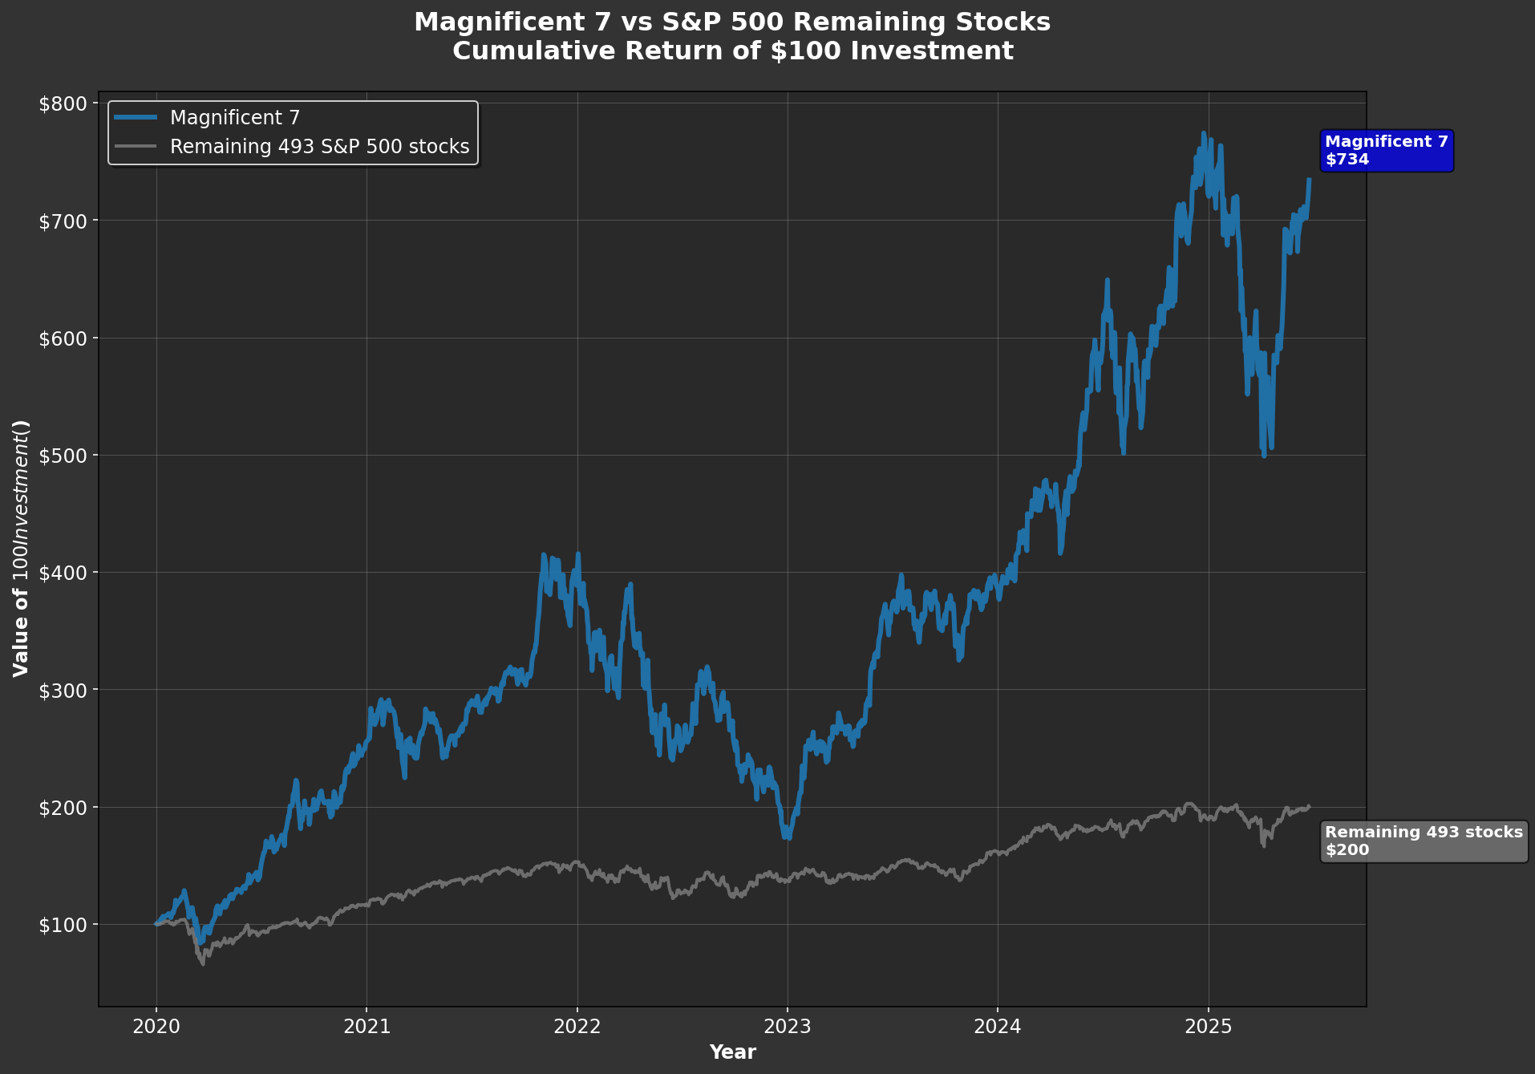Click the blue line sample in the legend

(x=136, y=118)
